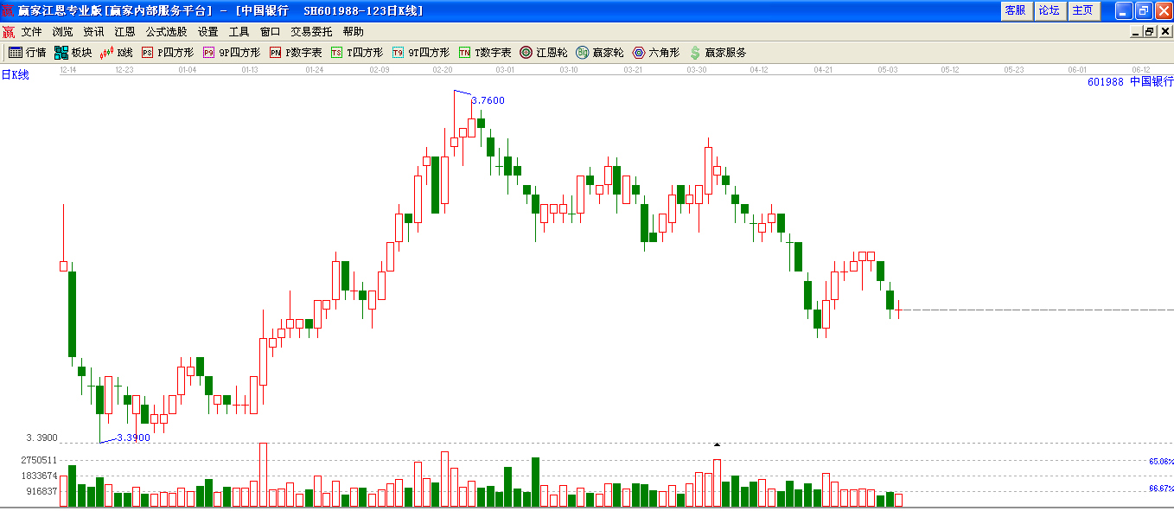Click the 1833674 volume axis label
Screen dimensions: 1174x511
tap(39, 476)
